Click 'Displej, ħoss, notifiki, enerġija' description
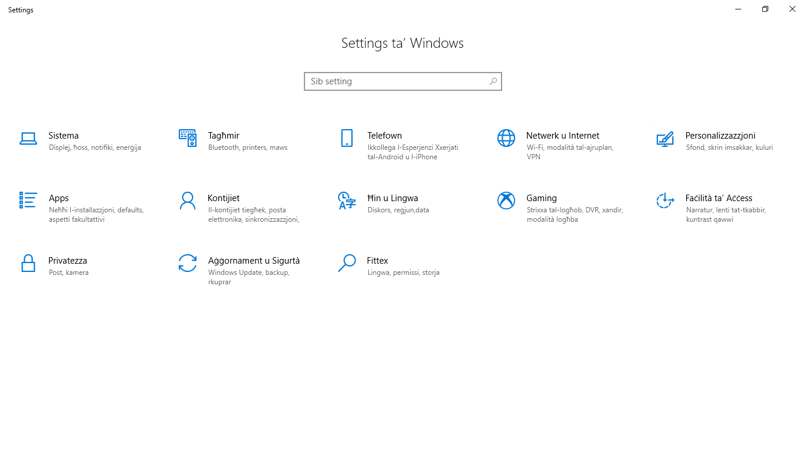Screen dimensions: 806x453 tap(95, 147)
